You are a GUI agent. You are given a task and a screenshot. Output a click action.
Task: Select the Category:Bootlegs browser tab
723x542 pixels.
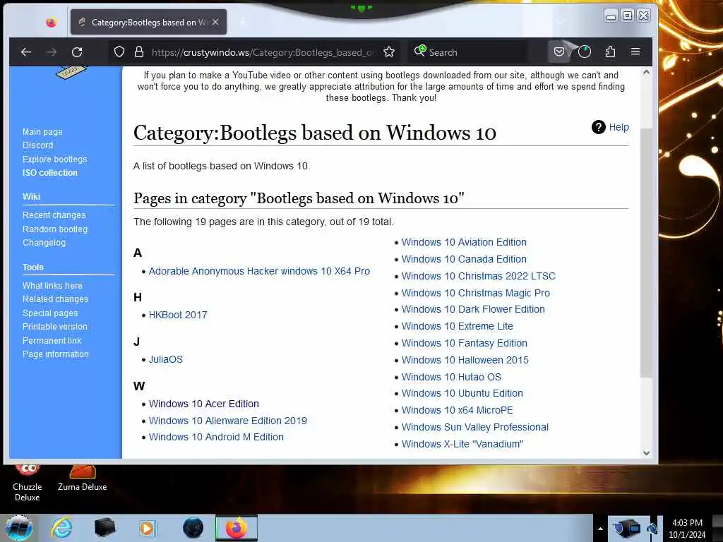click(x=148, y=22)
